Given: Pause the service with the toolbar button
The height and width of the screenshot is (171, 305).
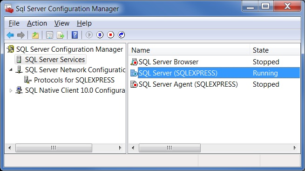Looking at the screenshot, I should (x=100, y=35).
